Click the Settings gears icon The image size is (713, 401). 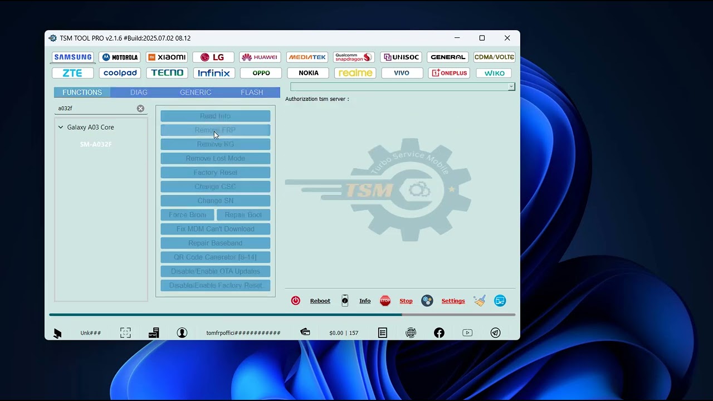coord(427,301)
